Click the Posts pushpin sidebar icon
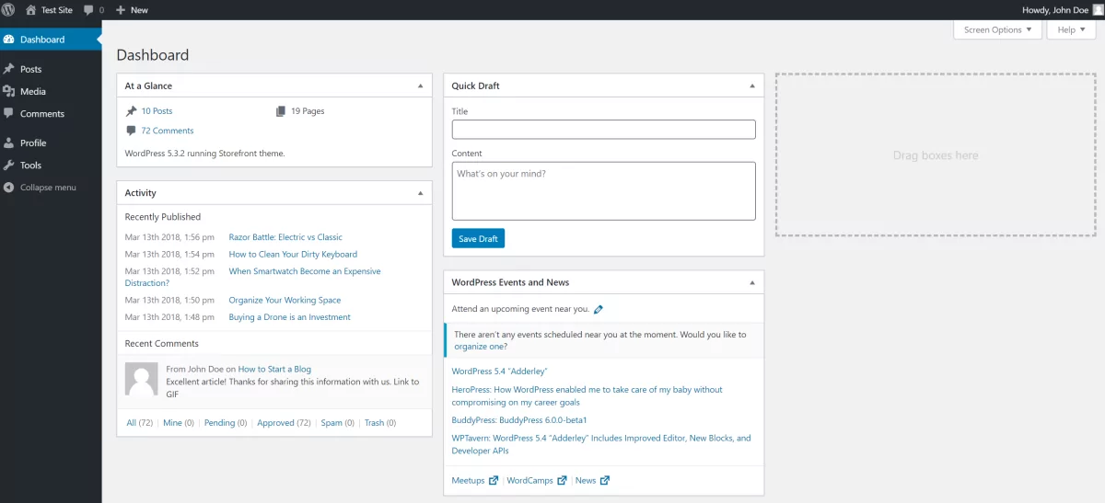The image size is (1105, 503). (x=9, y=69)
